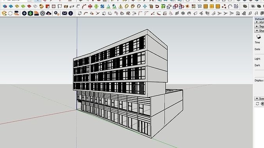Click the golden spiral shell icon
Image resolution: width=264 pixels, height=148 pixels.
[x=41, y=6]
